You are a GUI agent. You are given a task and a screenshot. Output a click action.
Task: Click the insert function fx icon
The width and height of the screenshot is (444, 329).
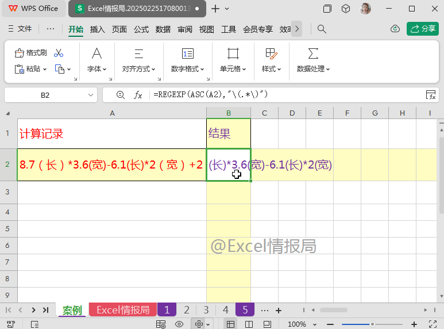[138, 95]
